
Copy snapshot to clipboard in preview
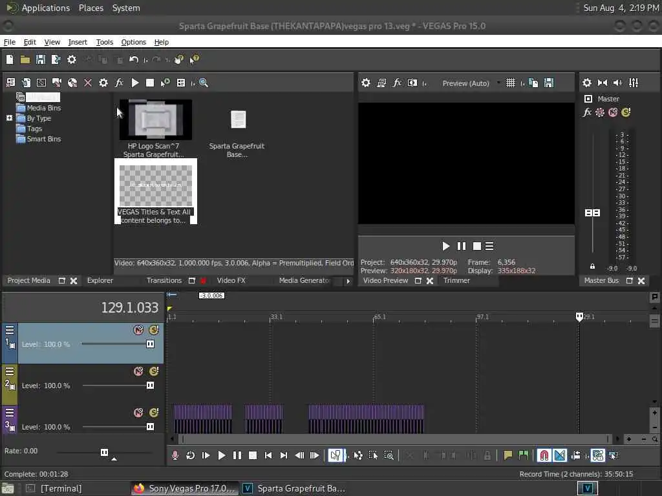(x=533, y=83)
